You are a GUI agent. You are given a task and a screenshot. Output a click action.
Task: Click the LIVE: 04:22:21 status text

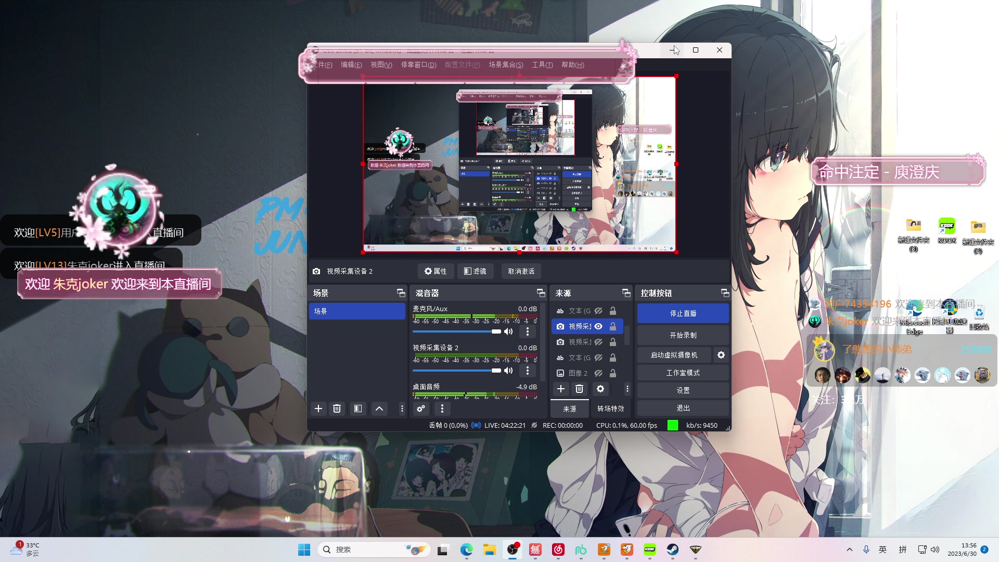click(x=505, y=425)
